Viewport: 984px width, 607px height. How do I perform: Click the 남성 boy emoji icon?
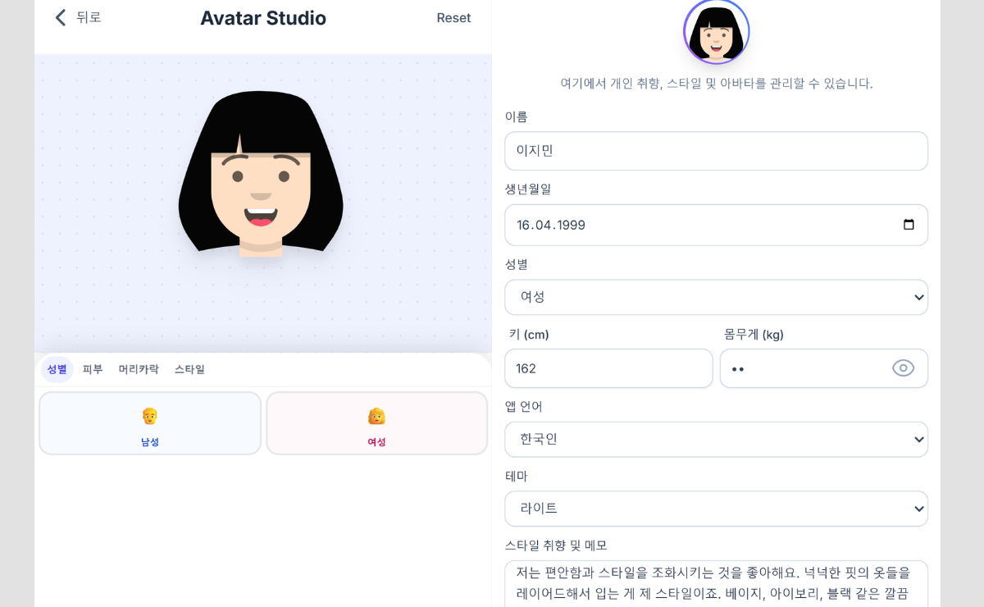(150, 416)
